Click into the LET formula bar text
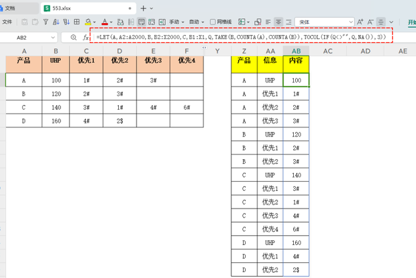Image resolution: width=416 pixels, height=278 pixels. (241, 37)
